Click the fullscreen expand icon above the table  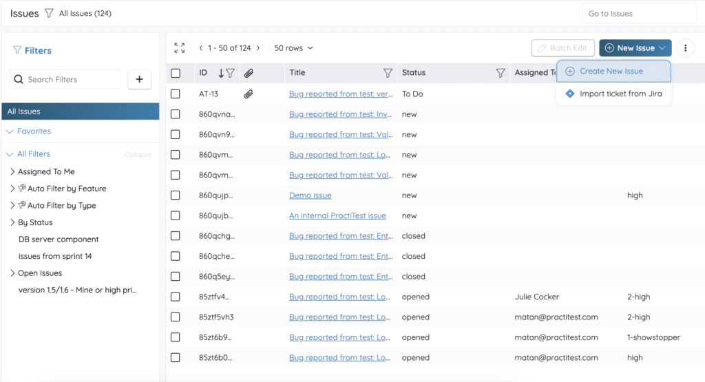pyautogui.click(x=180, y=48)
